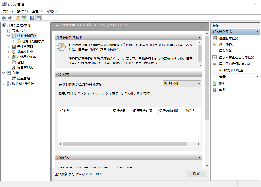Click the overview text scroll-down arrow
261x187 pixels.
pyautogui.click(x=200, y=66)
